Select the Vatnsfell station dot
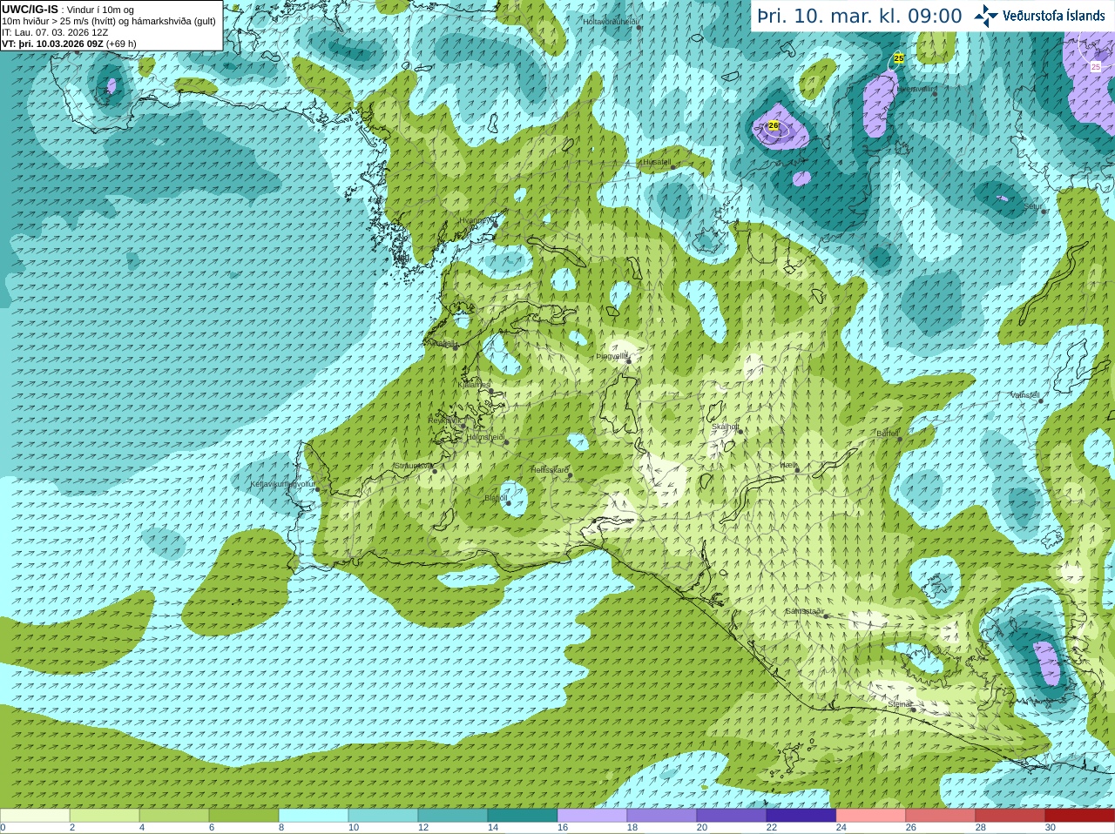This screenshot has height=834, width=1115. point(1041,400)
